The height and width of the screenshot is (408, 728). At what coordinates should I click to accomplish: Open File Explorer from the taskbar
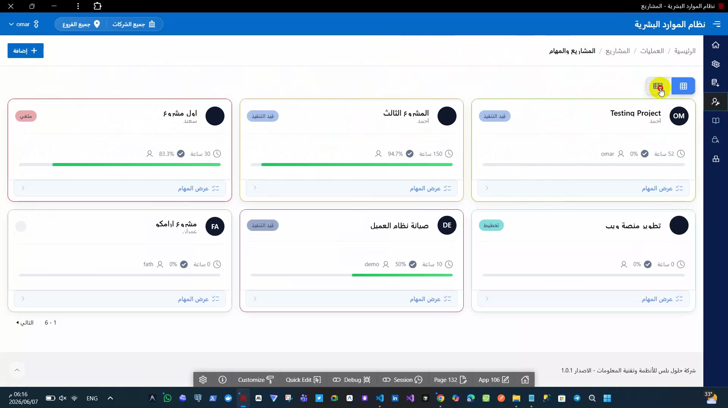click(x=516, y=398)
